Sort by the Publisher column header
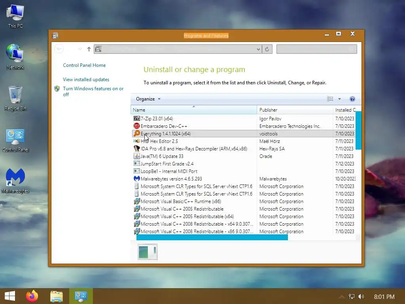The width and height of the screenshot is (405, 304). tap(295, 110)
